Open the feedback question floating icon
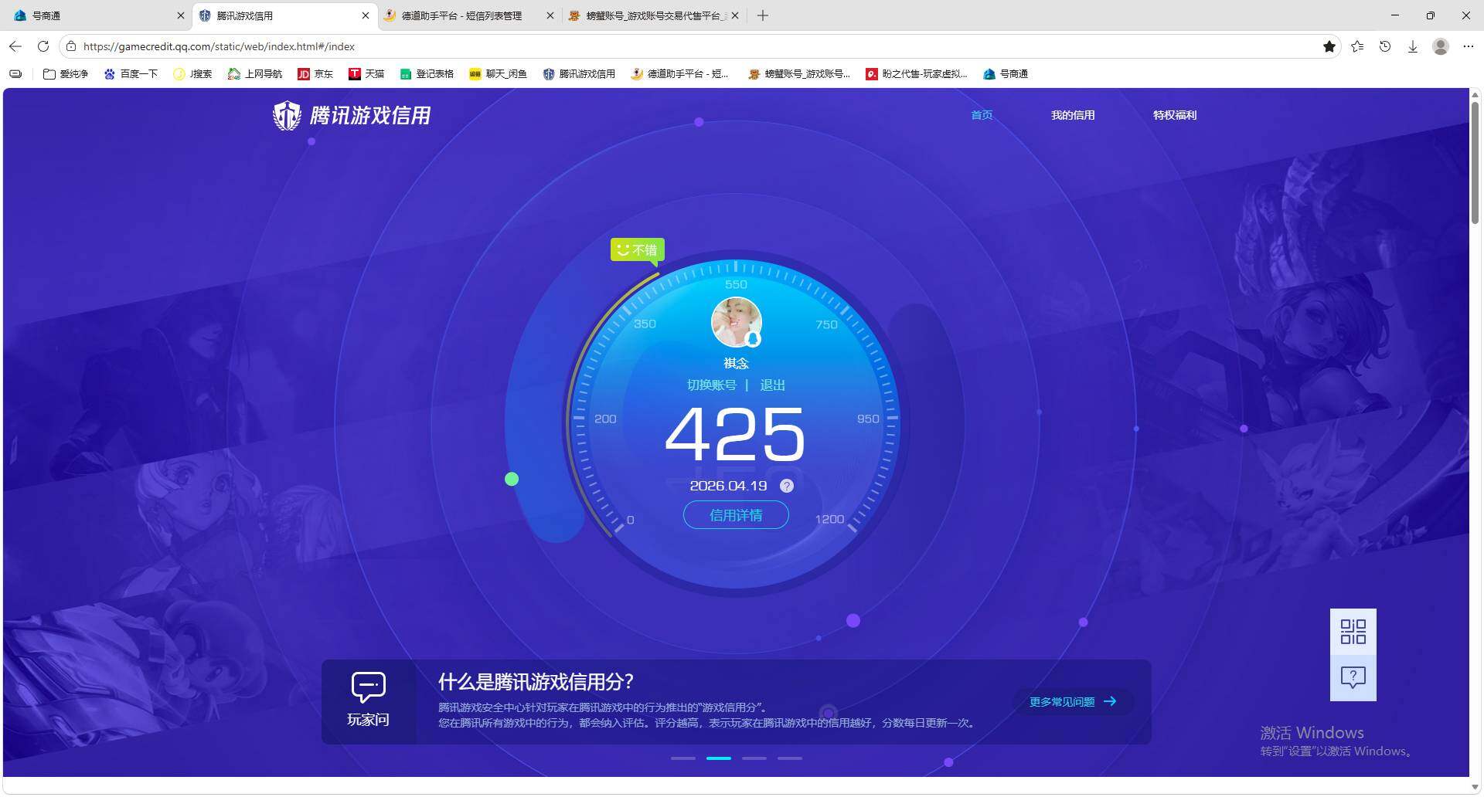The height and width of the screenshot is (797, 1484). [1353, 678]
